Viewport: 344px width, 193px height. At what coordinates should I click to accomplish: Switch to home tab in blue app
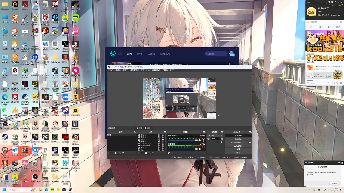coord(129,54)
